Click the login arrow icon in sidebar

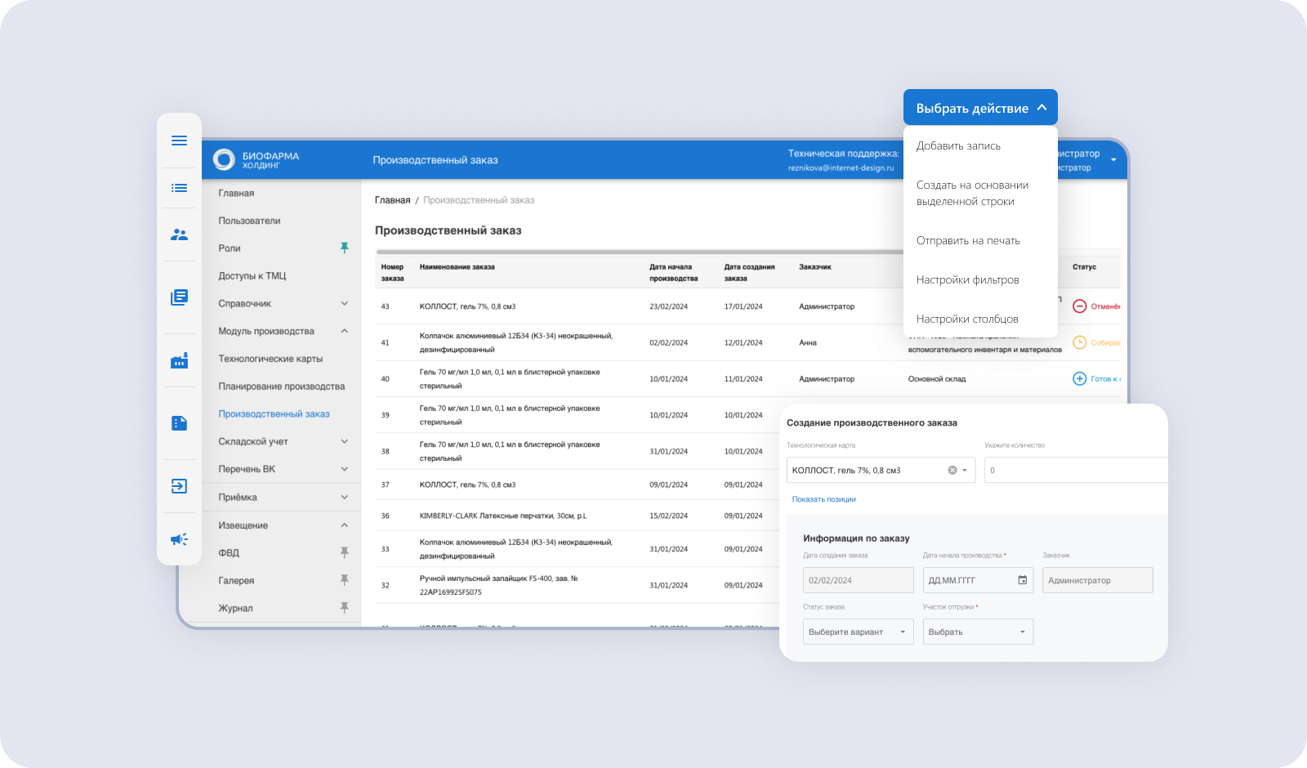(x=179, y=486)
